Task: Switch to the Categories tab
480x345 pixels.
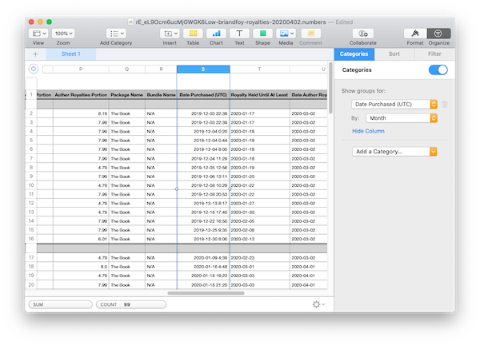Action: pos(354,54)
